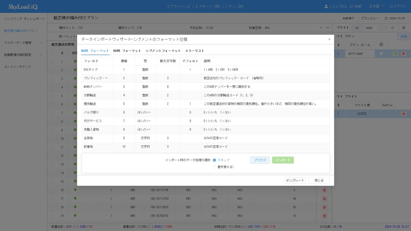
Task: Click the 閉じる button
Action: click(319, 180)
